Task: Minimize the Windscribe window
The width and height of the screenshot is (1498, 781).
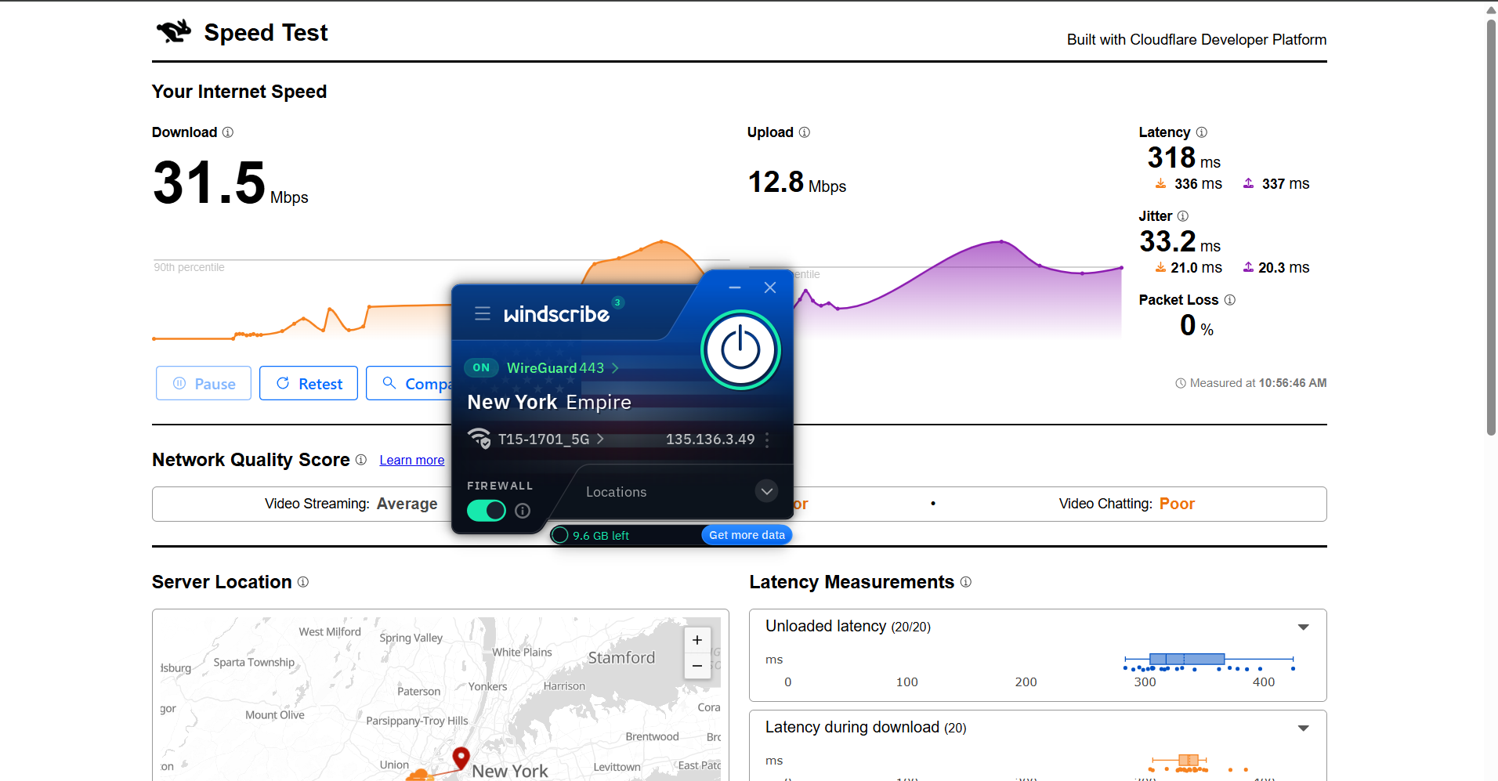Action: click(735, 287)
